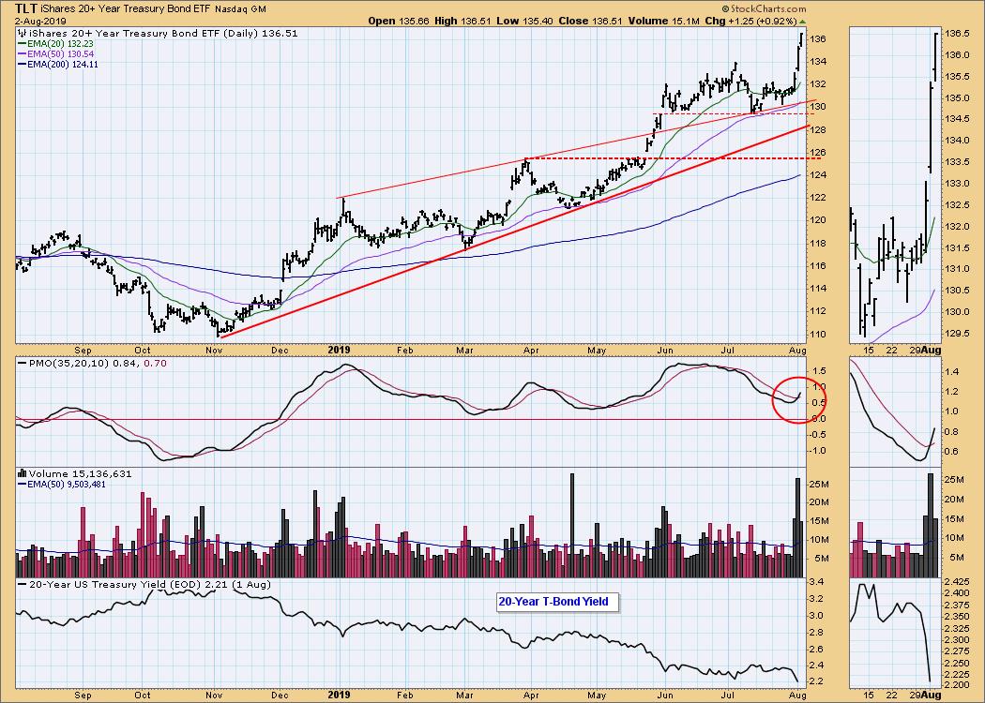Screen dimensions: 985x703
Task: Select the EMA(200) 124.11 legend entry
Action: (x=58, y=64)
